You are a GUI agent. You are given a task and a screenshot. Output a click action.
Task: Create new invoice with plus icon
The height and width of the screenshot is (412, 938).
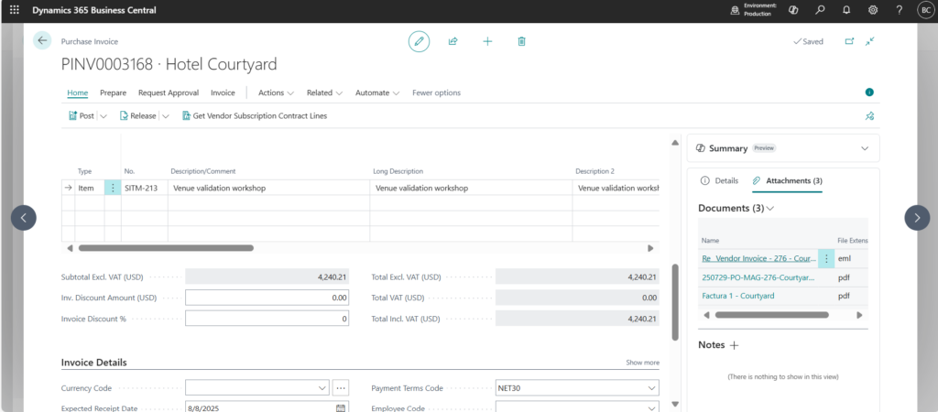point(487,41)
